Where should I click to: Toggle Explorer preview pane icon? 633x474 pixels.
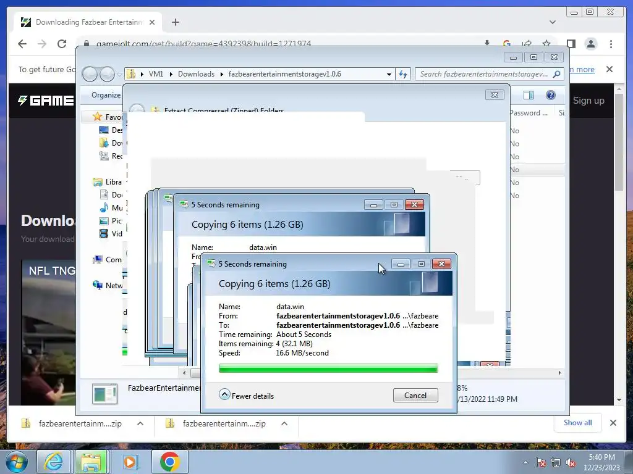(528, 95)
